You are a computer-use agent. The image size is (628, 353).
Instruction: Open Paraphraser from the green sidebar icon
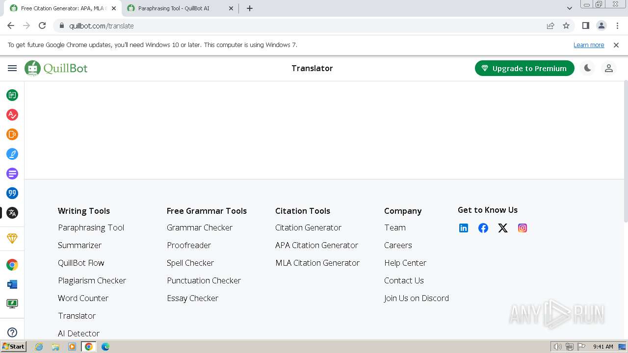(x=12, y=95)
